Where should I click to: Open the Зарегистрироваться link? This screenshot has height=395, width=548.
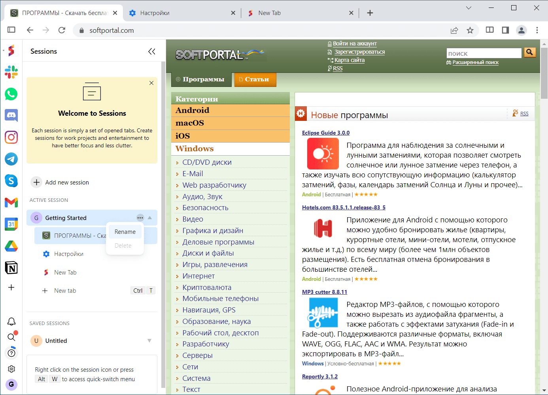359,52
